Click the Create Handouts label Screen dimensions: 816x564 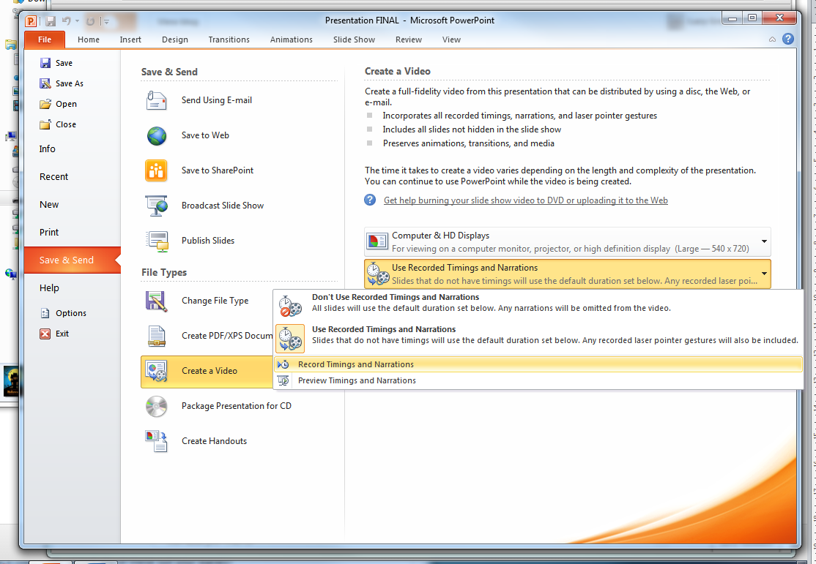tap(215, 441)
